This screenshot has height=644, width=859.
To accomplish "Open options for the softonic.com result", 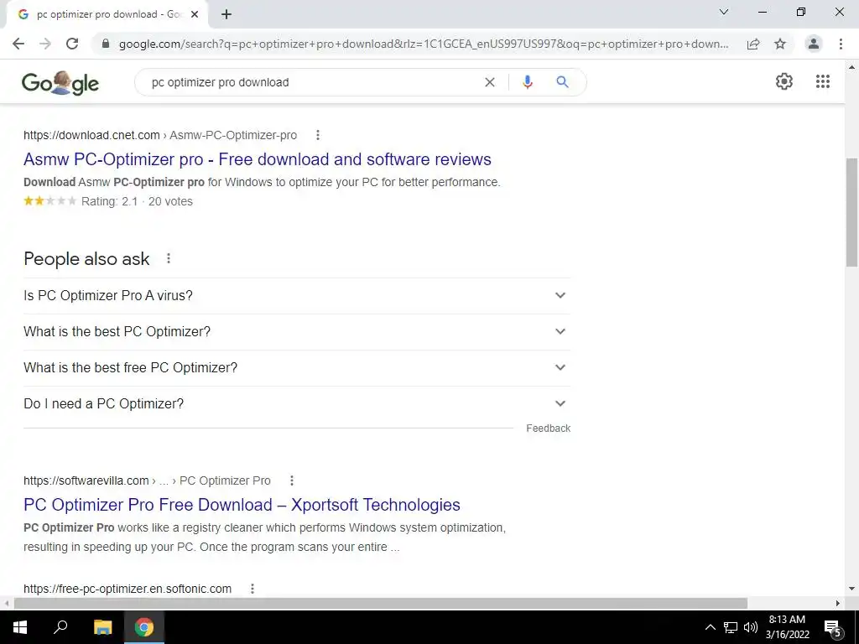I will 252,589.
